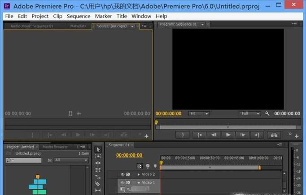The height and width of the screenshot is (195, 306).
Task: Select the Track Select tool
Action: coord(98,156)
